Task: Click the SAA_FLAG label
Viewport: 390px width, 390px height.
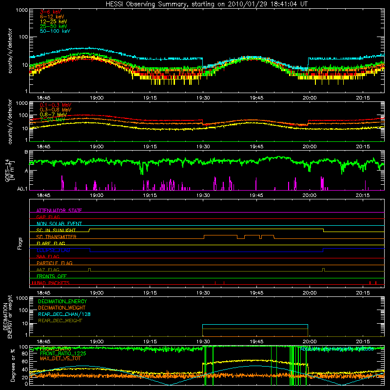Action: click(48, 256)
